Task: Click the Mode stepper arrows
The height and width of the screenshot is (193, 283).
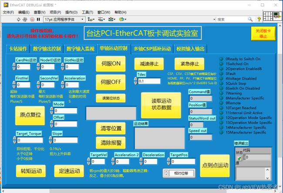Action: 52,111
